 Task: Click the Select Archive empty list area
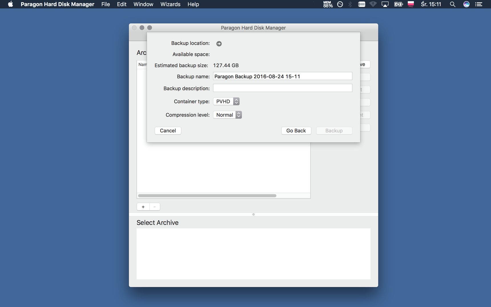tap(253, 254)
